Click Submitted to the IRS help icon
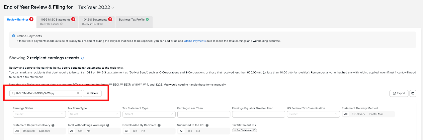The height and width of the screenshot is (140, 423). (207, 125)
